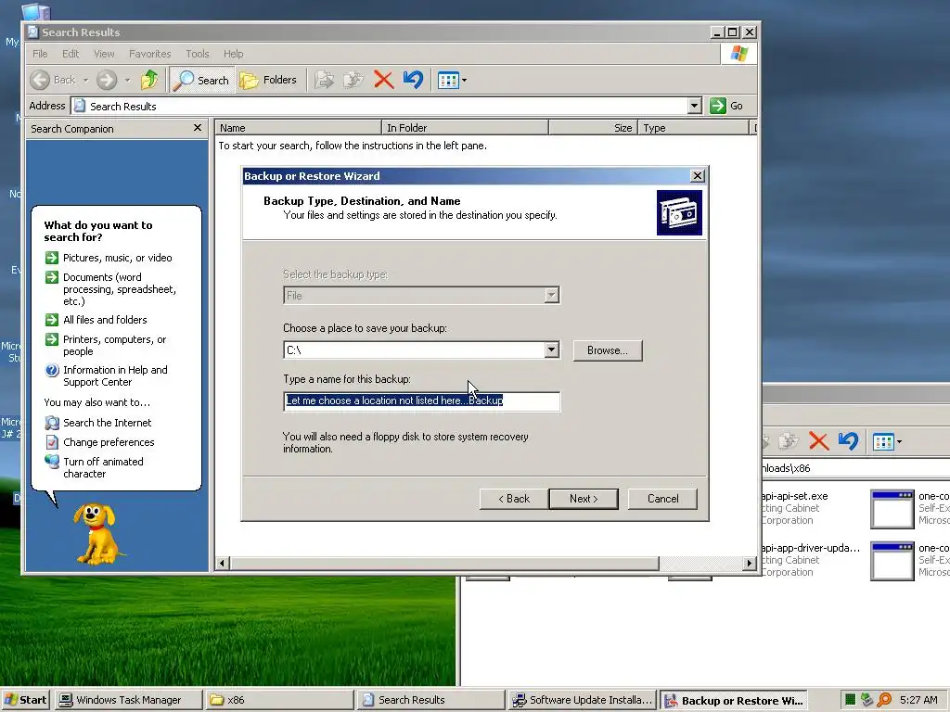Image resolution: width=950 pixels, height=712 pixels.
Task: Click the Move To icon in Search Results toolbar
Action: click(324, 80)
